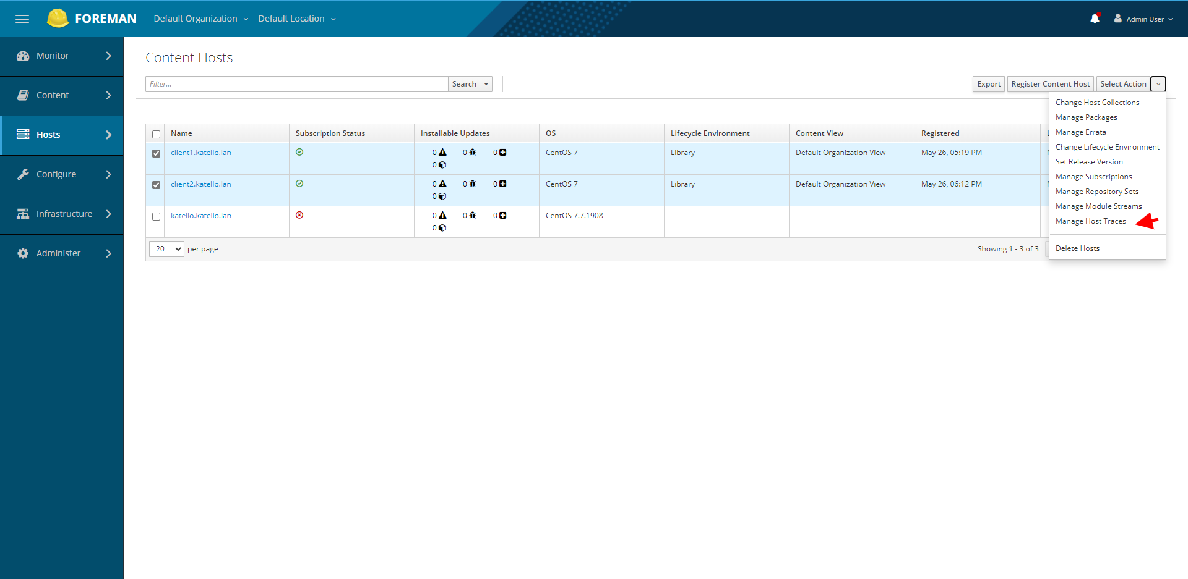This screenshot has height=579, width=1188.
Task: Choose Manage Subscriptions action
Action: pyautogui.click(x=1093, y=177)
